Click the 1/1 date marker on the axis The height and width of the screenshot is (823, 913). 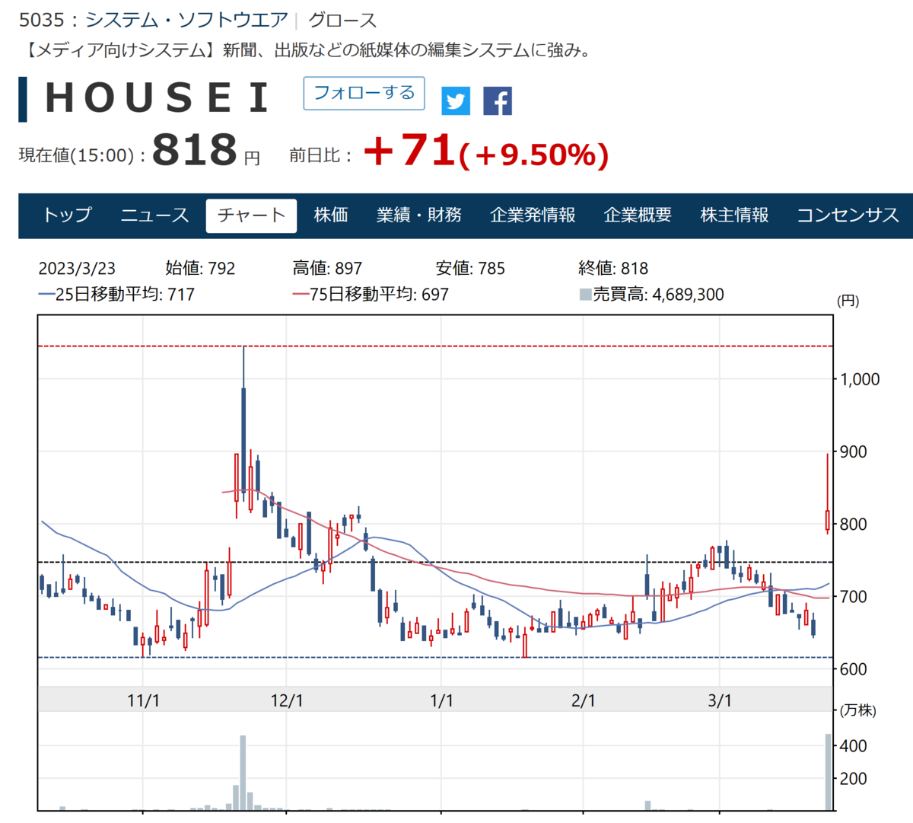click(441, 700)
